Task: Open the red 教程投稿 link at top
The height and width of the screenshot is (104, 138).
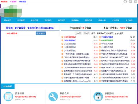Action: [x=4, y=1]
